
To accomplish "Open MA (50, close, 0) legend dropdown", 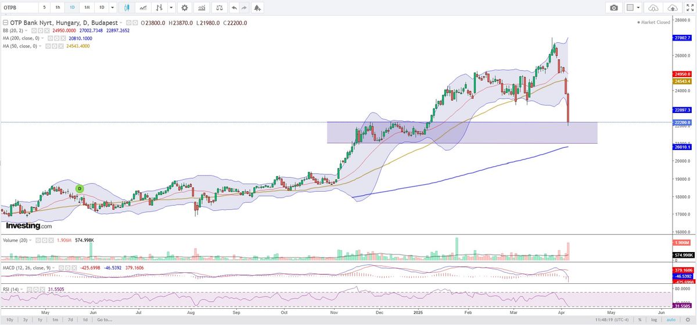I will 40,46.
